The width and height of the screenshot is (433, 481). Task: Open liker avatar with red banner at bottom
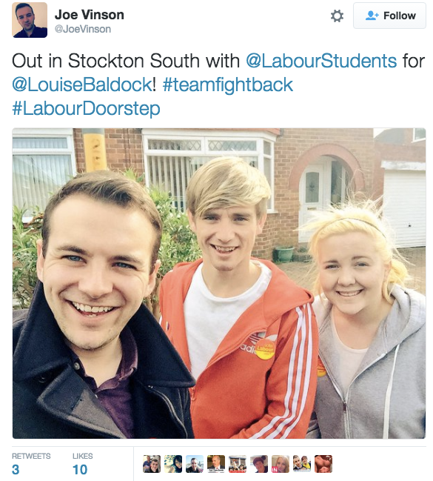click(238, 464)
